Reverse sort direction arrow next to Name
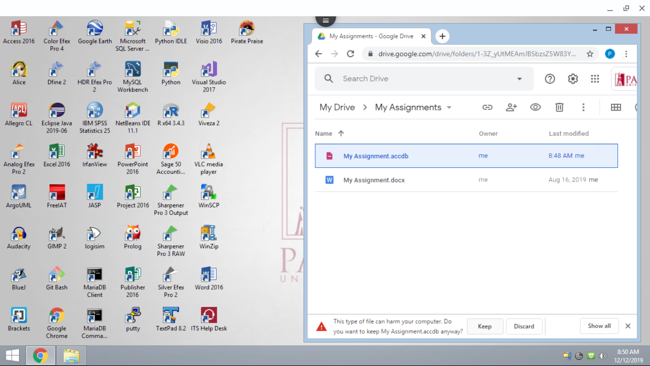Image resolution: width=650 pixels, height=366 pixels. (x=341, y=133)
